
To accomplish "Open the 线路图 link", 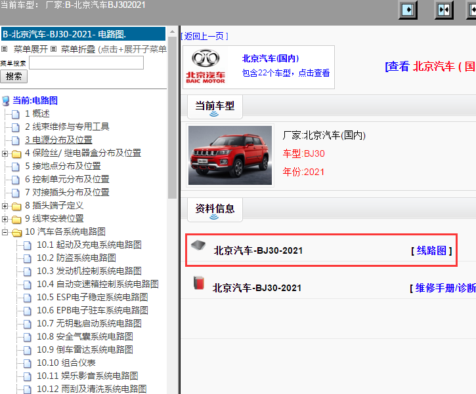I will (x=431, y=251).
